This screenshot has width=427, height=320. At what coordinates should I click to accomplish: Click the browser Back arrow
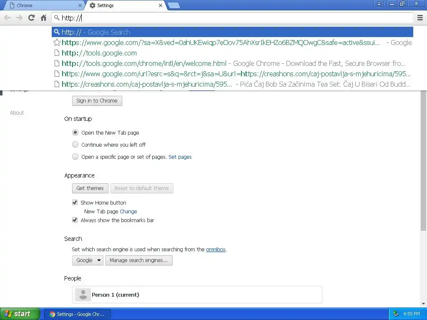pos(8,18)
